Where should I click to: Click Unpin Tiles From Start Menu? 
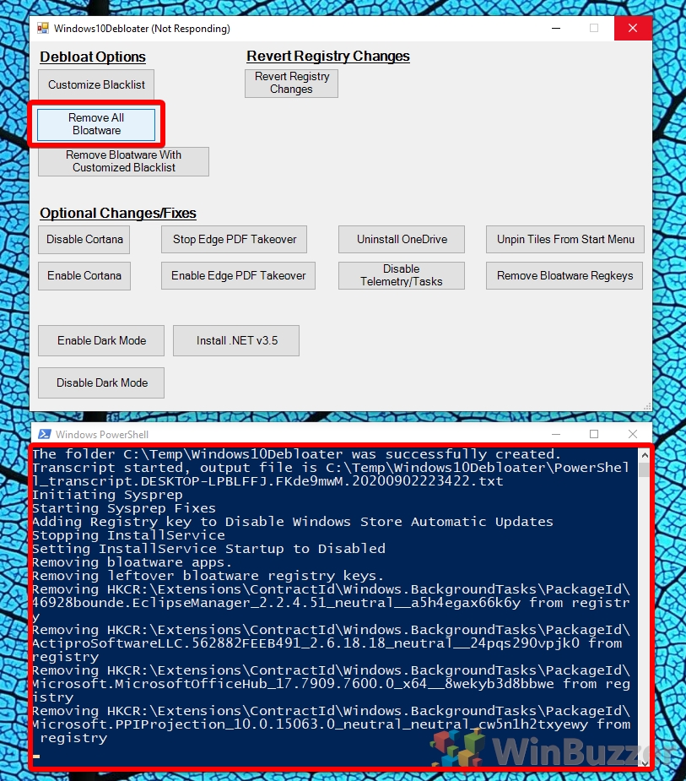(x=565, y=240)
